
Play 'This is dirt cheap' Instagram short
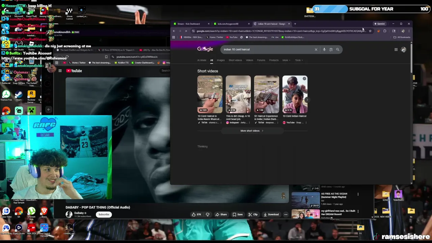click(x=238, y=94)
